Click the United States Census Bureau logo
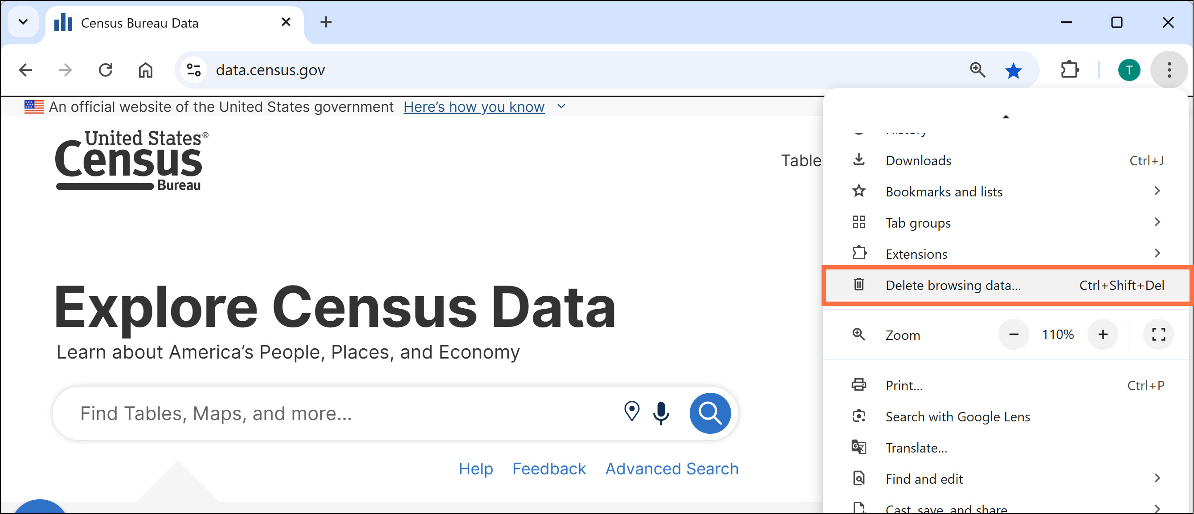The height and width of the screenshot is (514, 1194). (131, 160)
